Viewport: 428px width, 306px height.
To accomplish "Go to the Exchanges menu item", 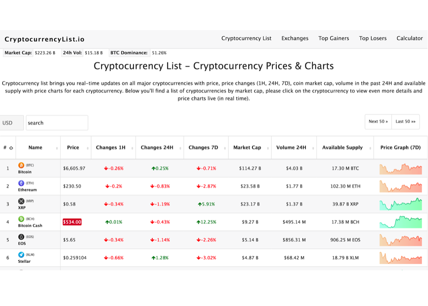I will pyautogui.click(x=295, y=39).
